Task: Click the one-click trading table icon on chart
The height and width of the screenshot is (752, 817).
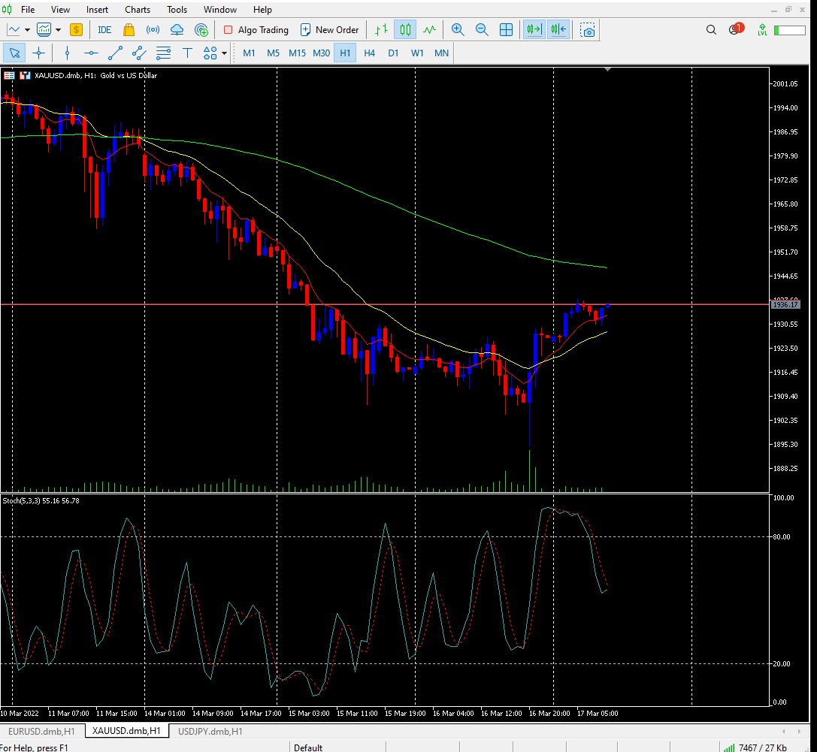Action: click(x=9, y=76)
